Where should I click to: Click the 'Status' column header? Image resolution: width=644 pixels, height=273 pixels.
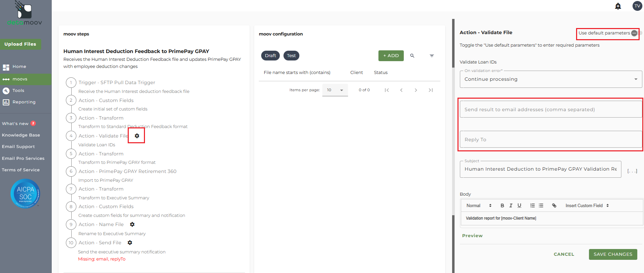click(x=381, y=73)
